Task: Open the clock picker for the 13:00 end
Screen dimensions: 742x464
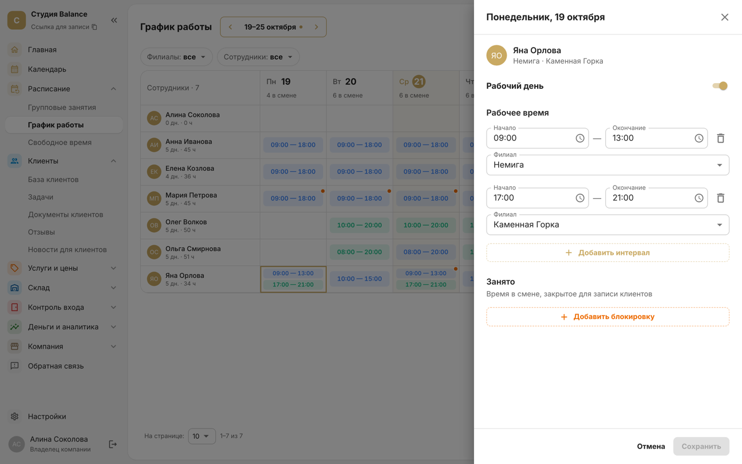Action: 699,138
